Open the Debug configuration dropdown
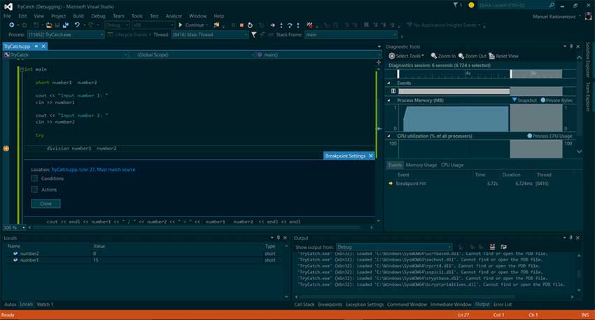The height and width of the screenshot is (320, 595). point(118,25)
